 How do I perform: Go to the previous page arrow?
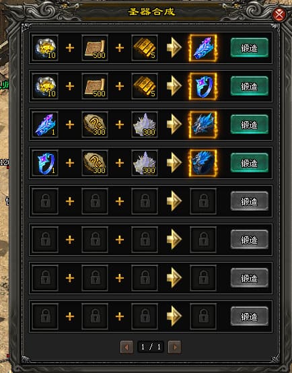point(126,347)
